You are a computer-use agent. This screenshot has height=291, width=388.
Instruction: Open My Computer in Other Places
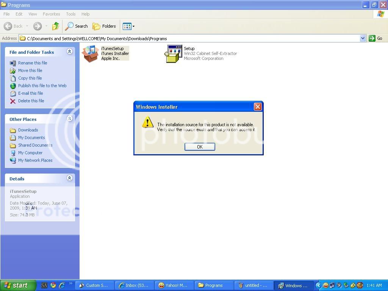pos(30,153)
